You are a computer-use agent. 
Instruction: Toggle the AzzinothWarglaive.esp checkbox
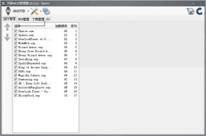pyautogui.click(x=16, y=87)
